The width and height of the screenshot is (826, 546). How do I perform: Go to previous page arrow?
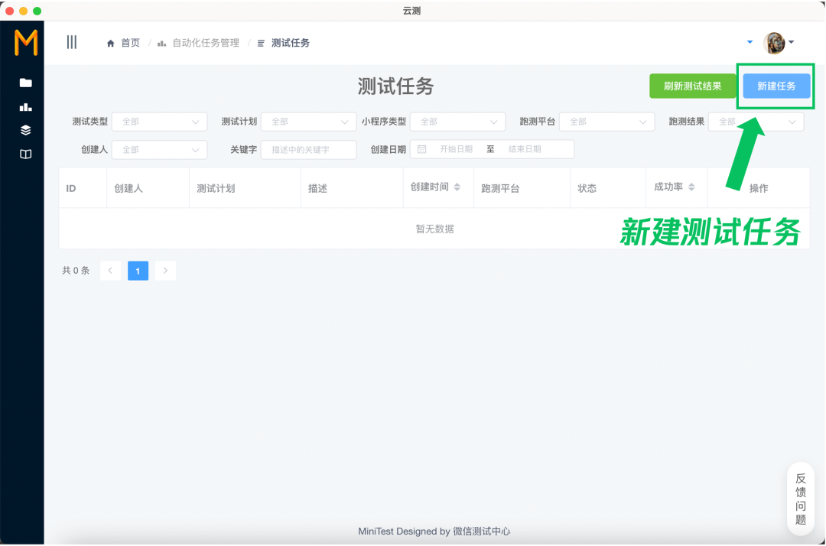coord(111,271)
